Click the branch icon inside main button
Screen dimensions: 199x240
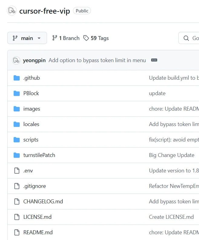point(15,38)
